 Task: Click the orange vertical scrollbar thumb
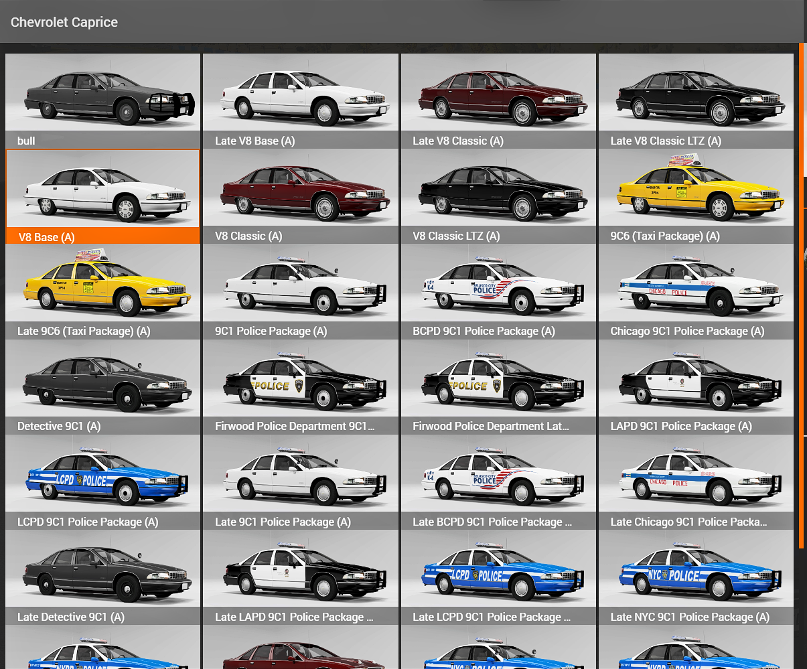[x=801, y=295]
